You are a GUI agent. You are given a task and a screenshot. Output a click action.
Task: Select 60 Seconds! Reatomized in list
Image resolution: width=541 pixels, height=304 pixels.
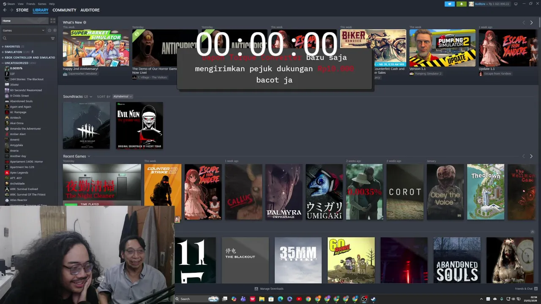click(26, 90)
